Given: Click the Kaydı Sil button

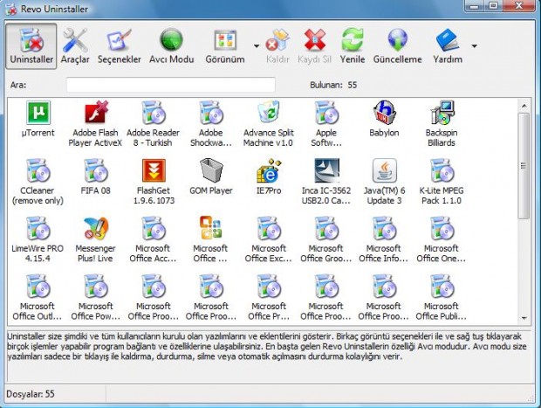Looking at the screenshot, I should tap(314, 46).
